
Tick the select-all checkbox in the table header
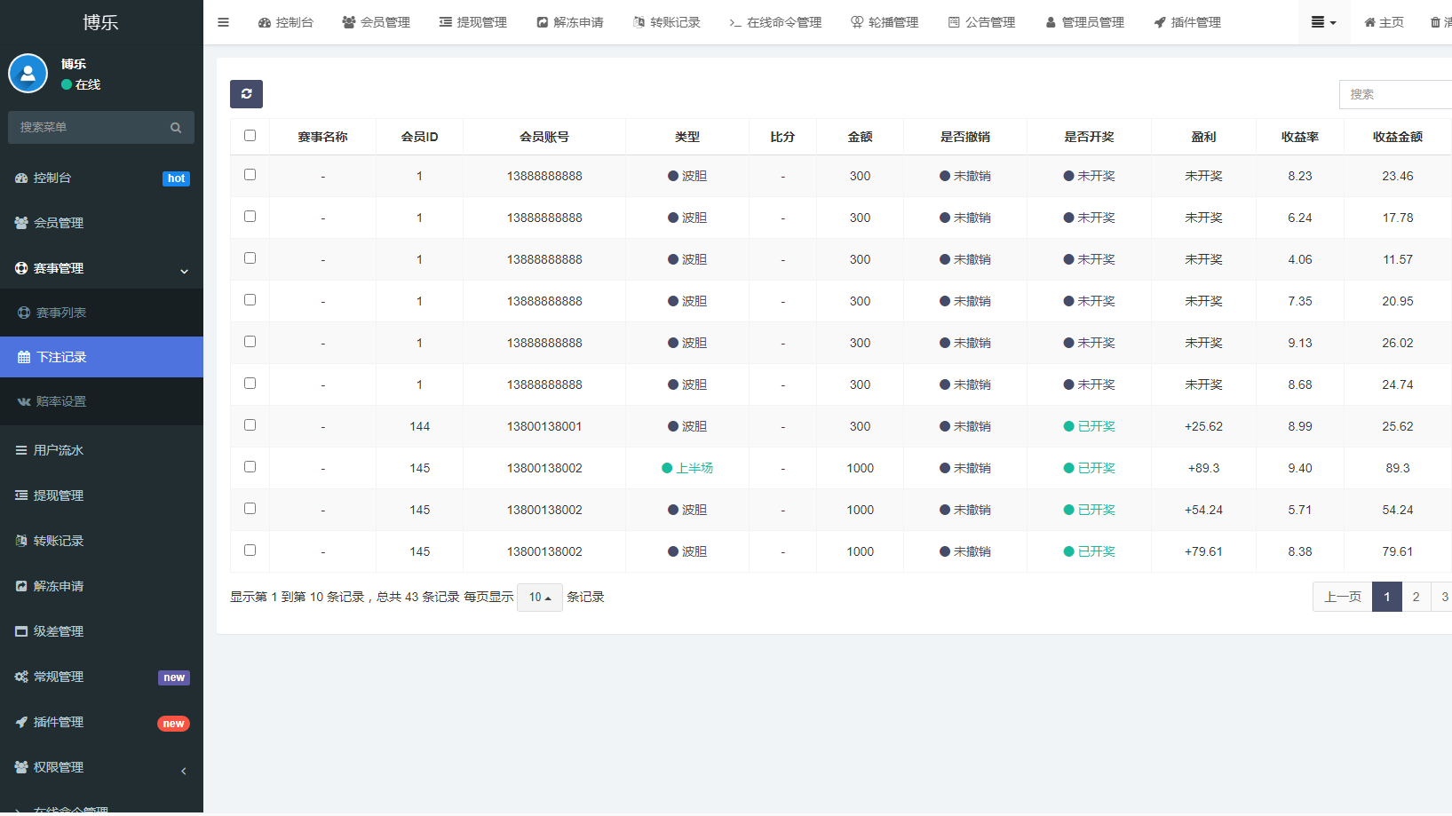click(x=250, y=136)
